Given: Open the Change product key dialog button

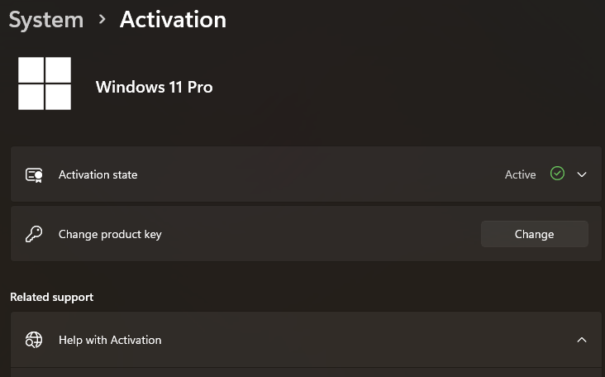Looking at the screenshot, I should [x=535, y=234].
